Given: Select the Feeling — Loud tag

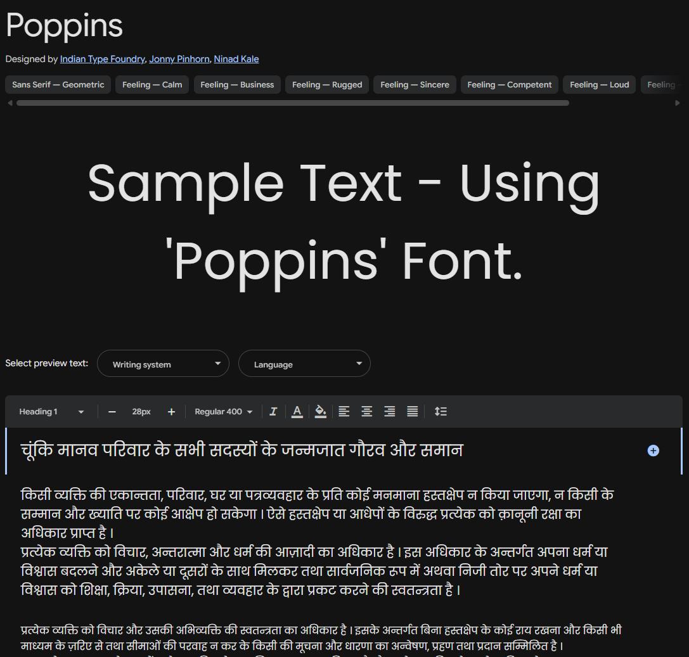Looking at the screenshot, I should point(600,85).
